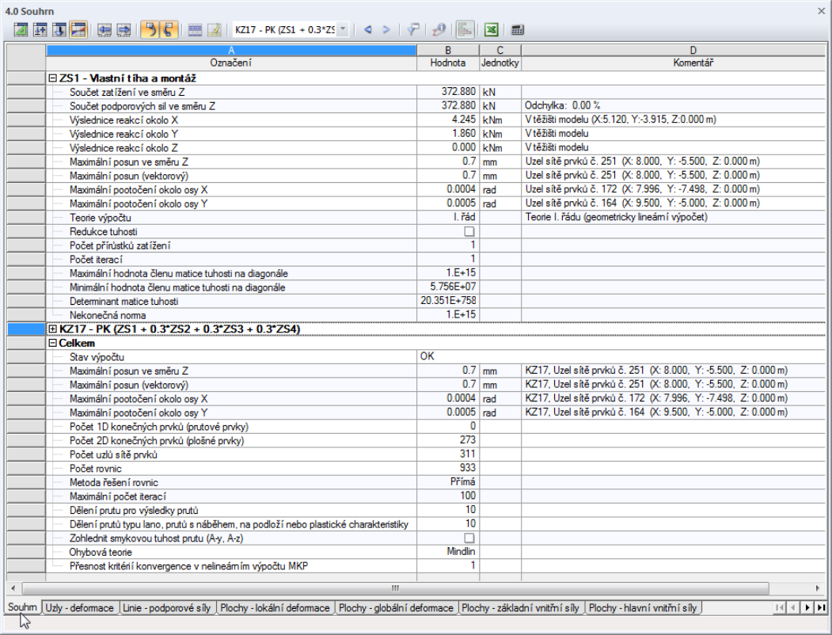
Task: Click the purple table grid icon
Action: pyautogui.click(x=195, y=30)
